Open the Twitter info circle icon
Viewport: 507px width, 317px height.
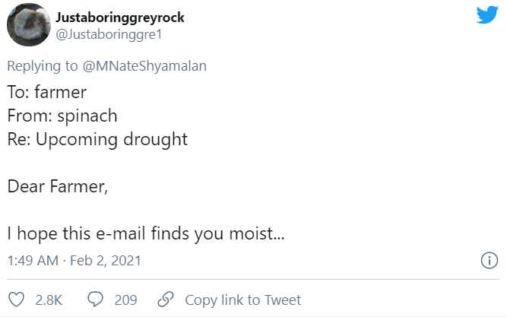tap(490, 261)
